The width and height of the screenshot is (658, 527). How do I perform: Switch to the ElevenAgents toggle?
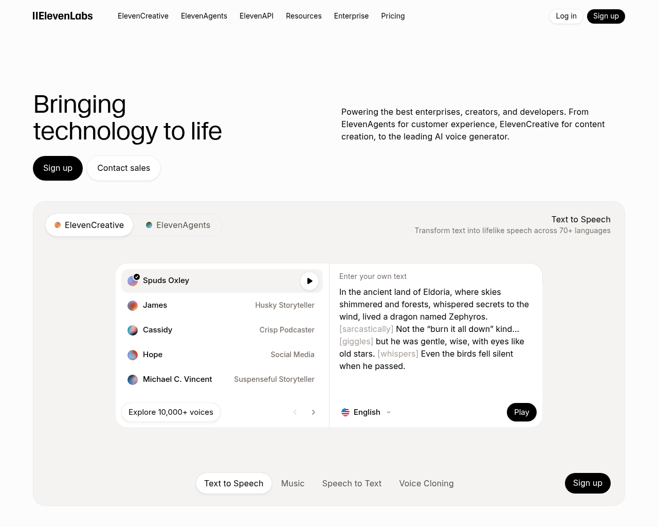click(178, 225)
